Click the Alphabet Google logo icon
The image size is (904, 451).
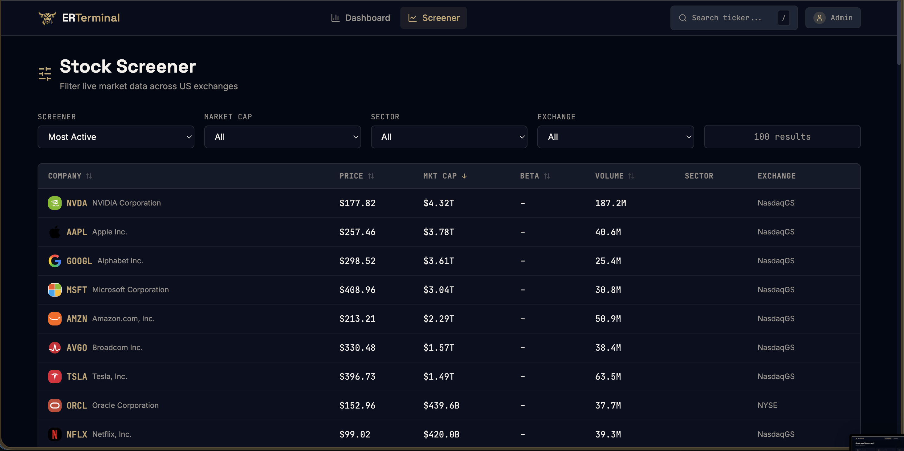(55, 261)
